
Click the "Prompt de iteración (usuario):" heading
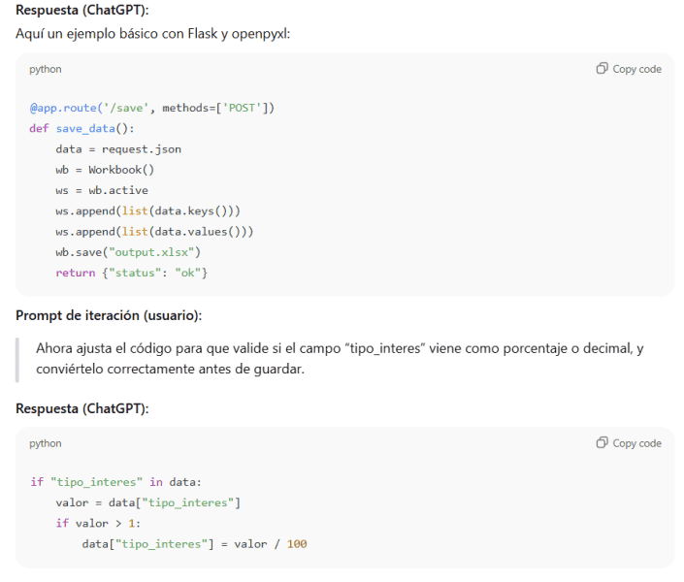109,315
